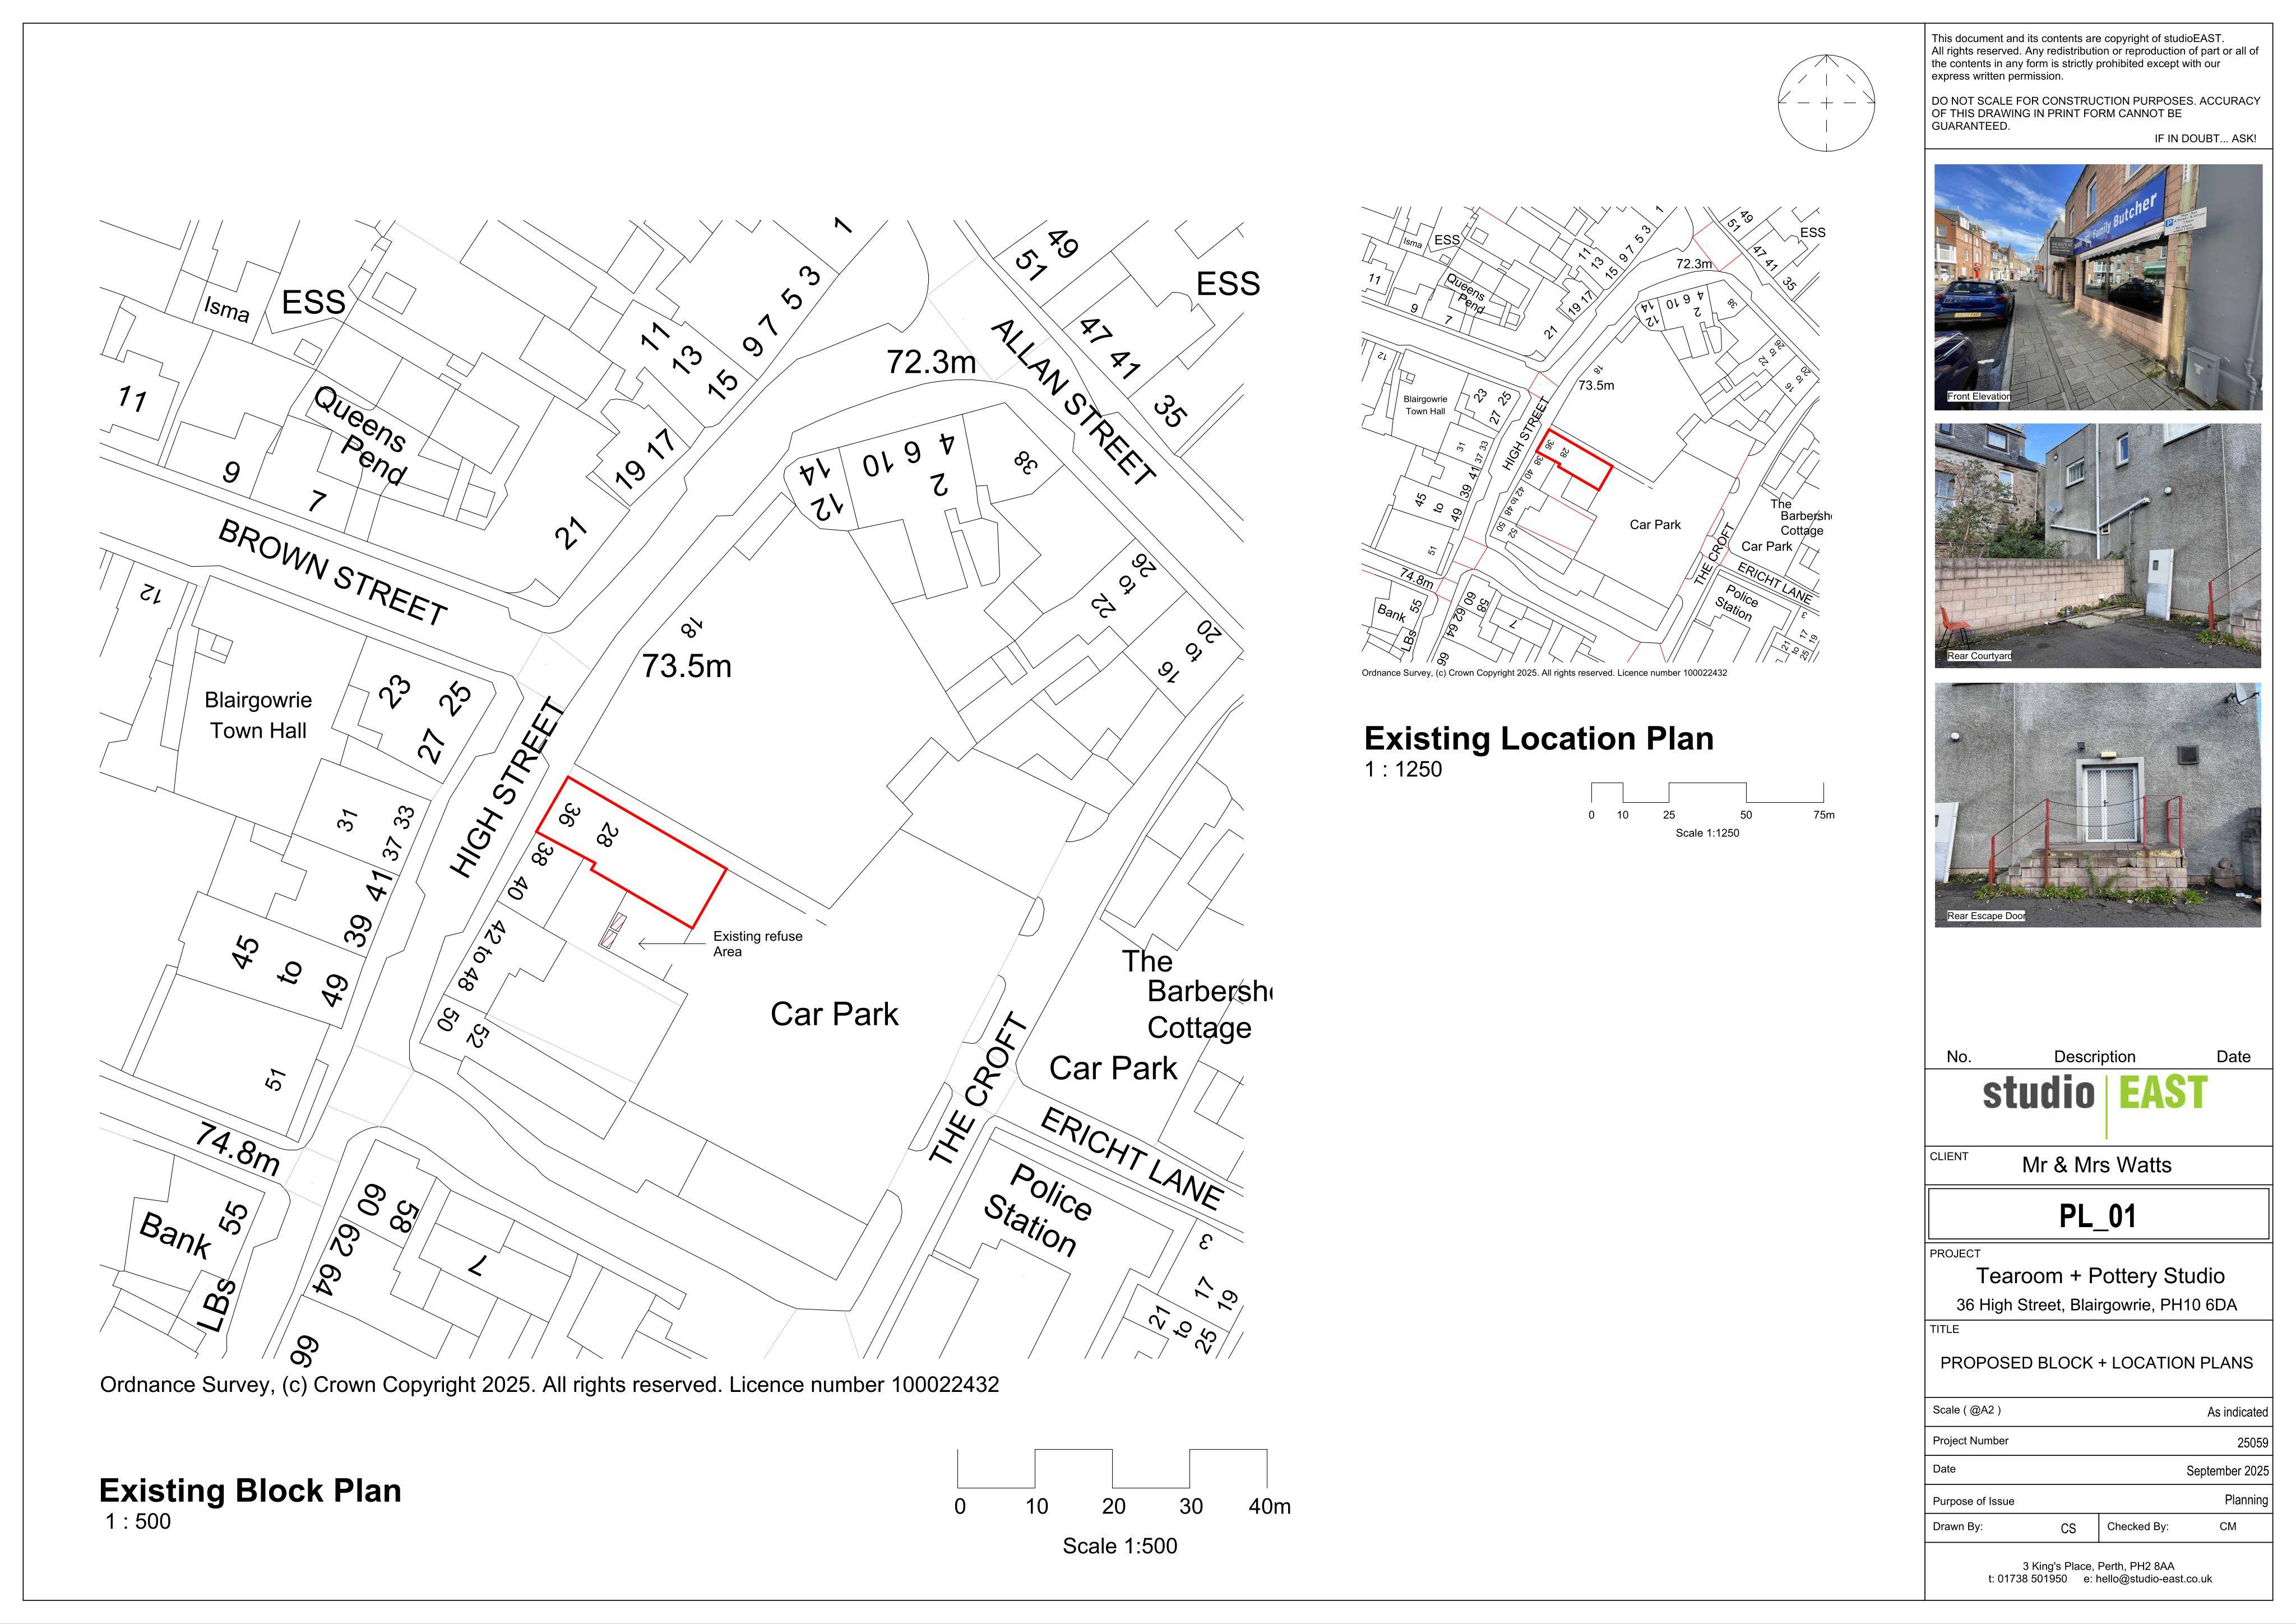Select the Description revision column header

pyautogui.click(x=2094, y=1057)
